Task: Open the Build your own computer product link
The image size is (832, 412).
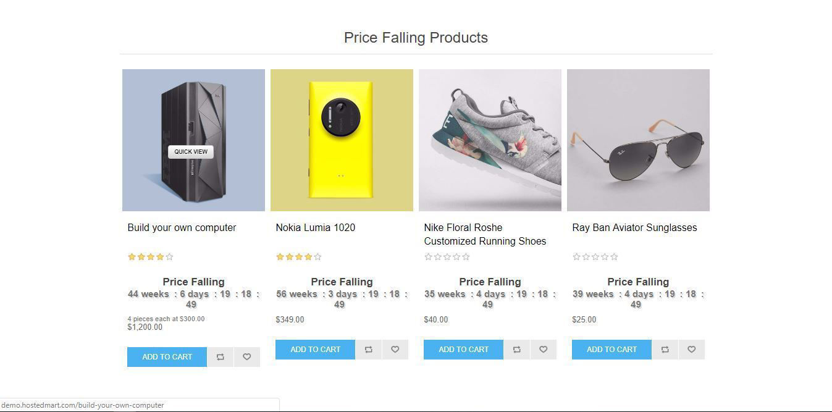Action: [181, 227]
